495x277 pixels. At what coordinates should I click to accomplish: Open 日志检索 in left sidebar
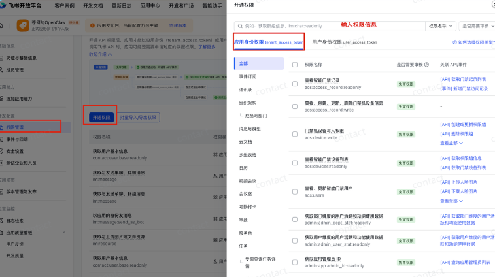click(x=14, y=221)
